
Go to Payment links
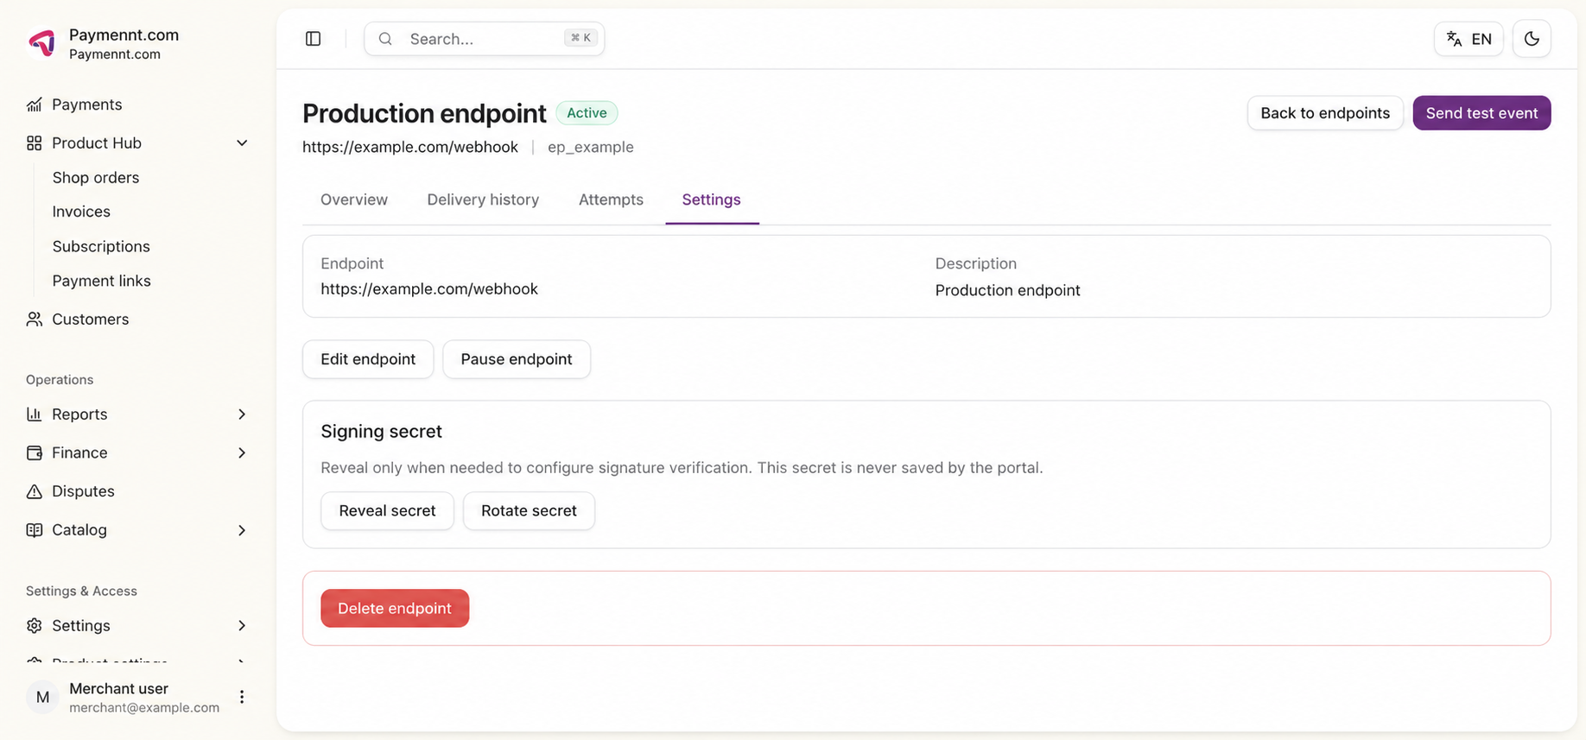(x=102, y=281)
